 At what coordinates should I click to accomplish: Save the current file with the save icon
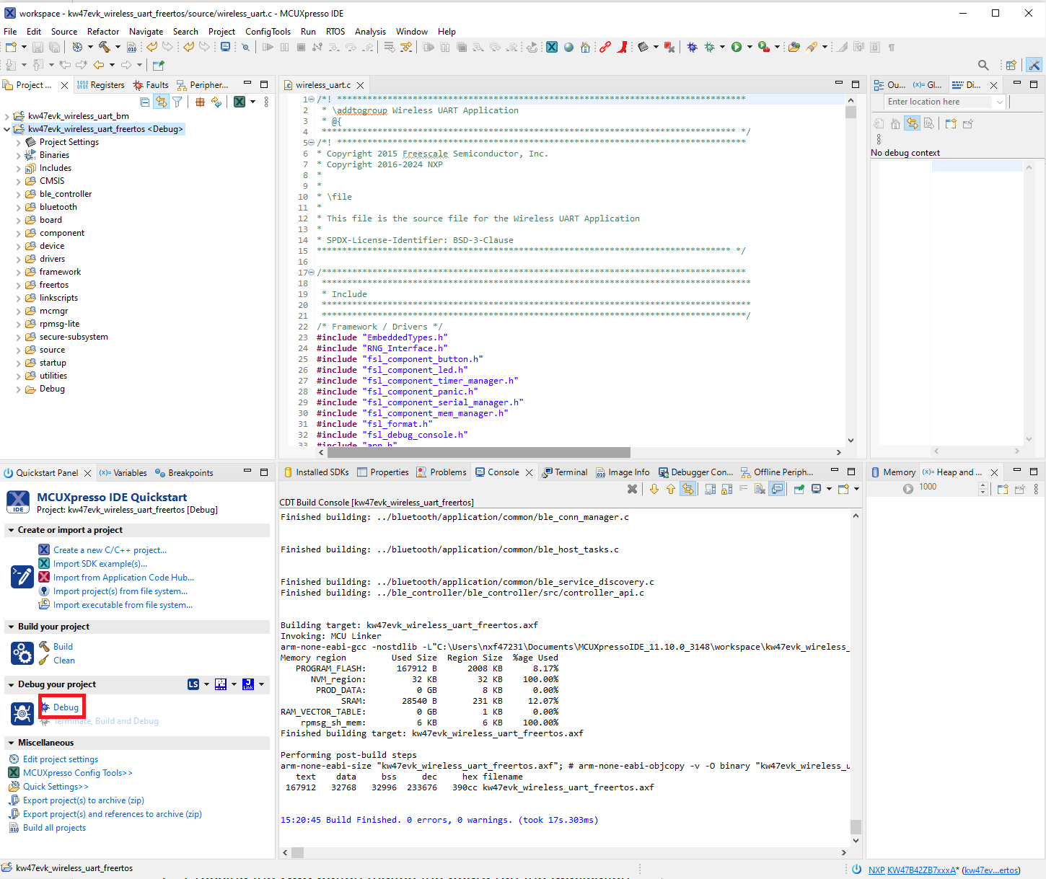point(37,48)
